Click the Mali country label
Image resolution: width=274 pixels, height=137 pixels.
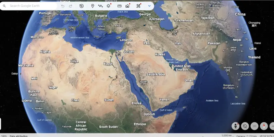point(34,78)
